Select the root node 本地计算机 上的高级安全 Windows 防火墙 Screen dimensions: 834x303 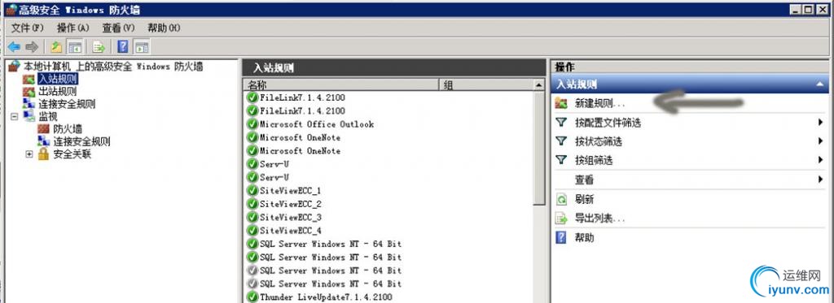pos(112,67)
